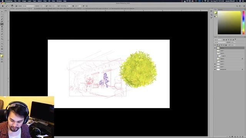The image size is (246, 138).
Task: Click the Apple menu icon
Action: coord(3,1)
